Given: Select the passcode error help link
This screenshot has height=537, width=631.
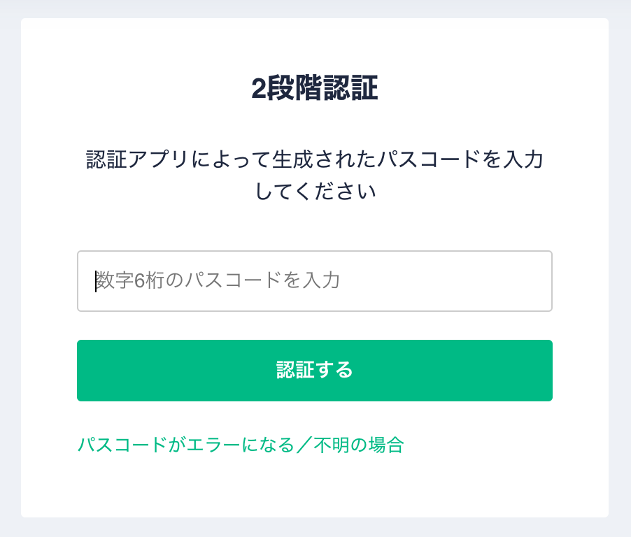Looking at the screenshot, I should 240,445.
